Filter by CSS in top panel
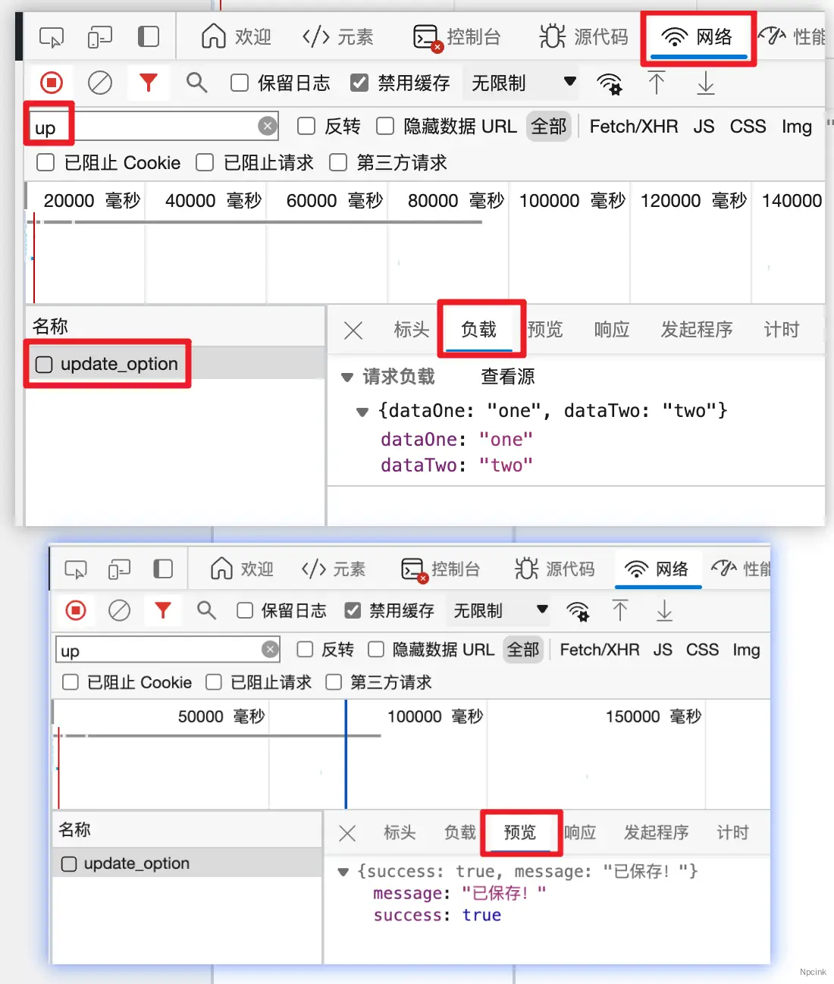Screen dimensions: 834x984 point(748,126)
